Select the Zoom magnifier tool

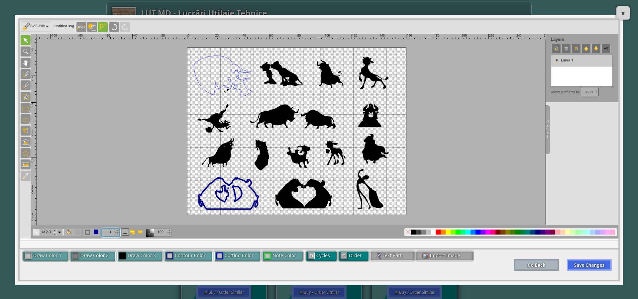coord(26,51)
